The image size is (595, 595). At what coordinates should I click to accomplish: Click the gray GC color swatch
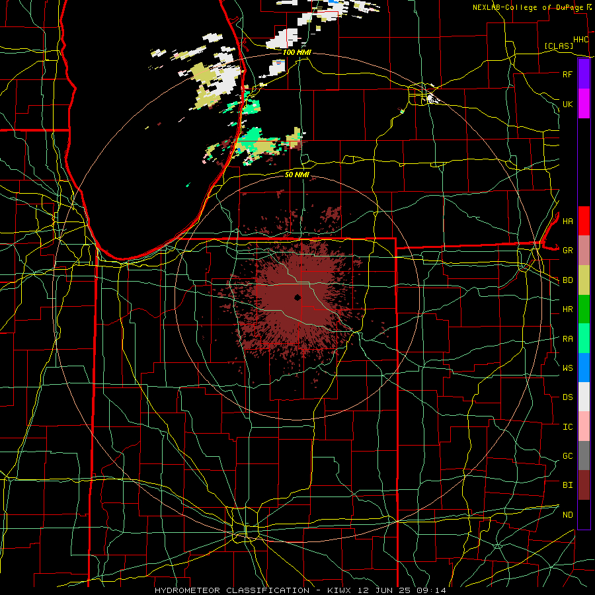[x=584, y=456]
